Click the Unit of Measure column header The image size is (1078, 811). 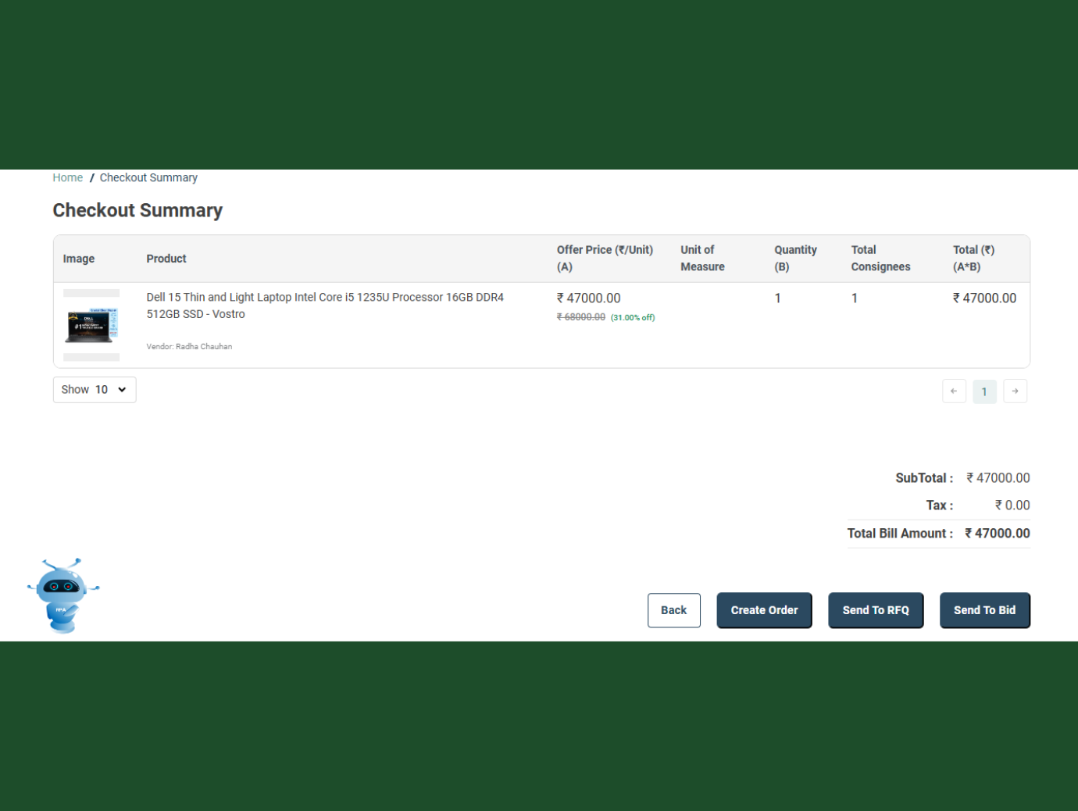click(x=702, y=258)
